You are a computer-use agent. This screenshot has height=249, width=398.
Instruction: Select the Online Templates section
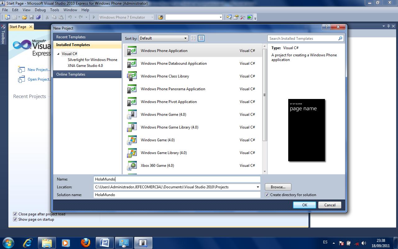point(71,74)
